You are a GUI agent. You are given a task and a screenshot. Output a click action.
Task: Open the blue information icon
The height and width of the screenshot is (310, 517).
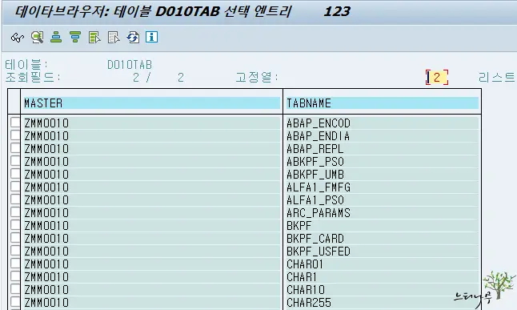click(x=152, y=37)
